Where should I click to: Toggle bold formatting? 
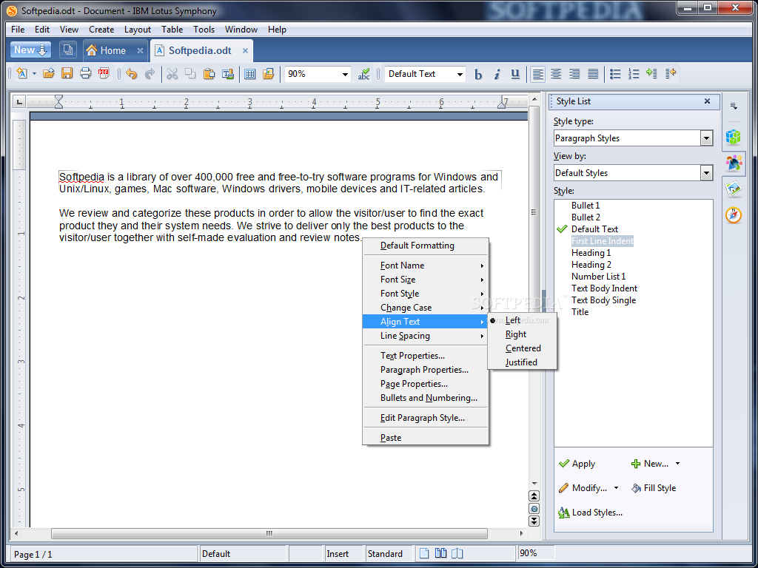[478, 74]
